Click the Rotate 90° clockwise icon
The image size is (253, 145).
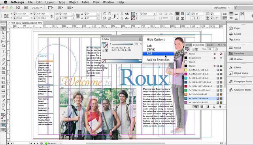(104, 14)
